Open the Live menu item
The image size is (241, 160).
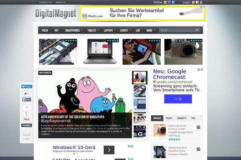coord(138,30)
